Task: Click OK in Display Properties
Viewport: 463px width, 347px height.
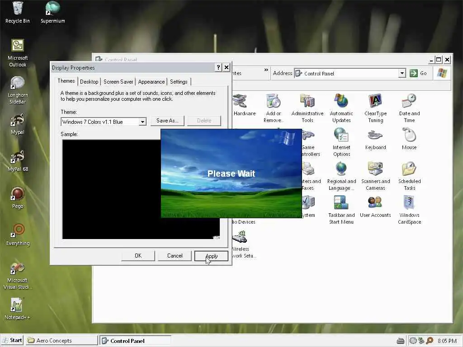Action: pos(138,256)
